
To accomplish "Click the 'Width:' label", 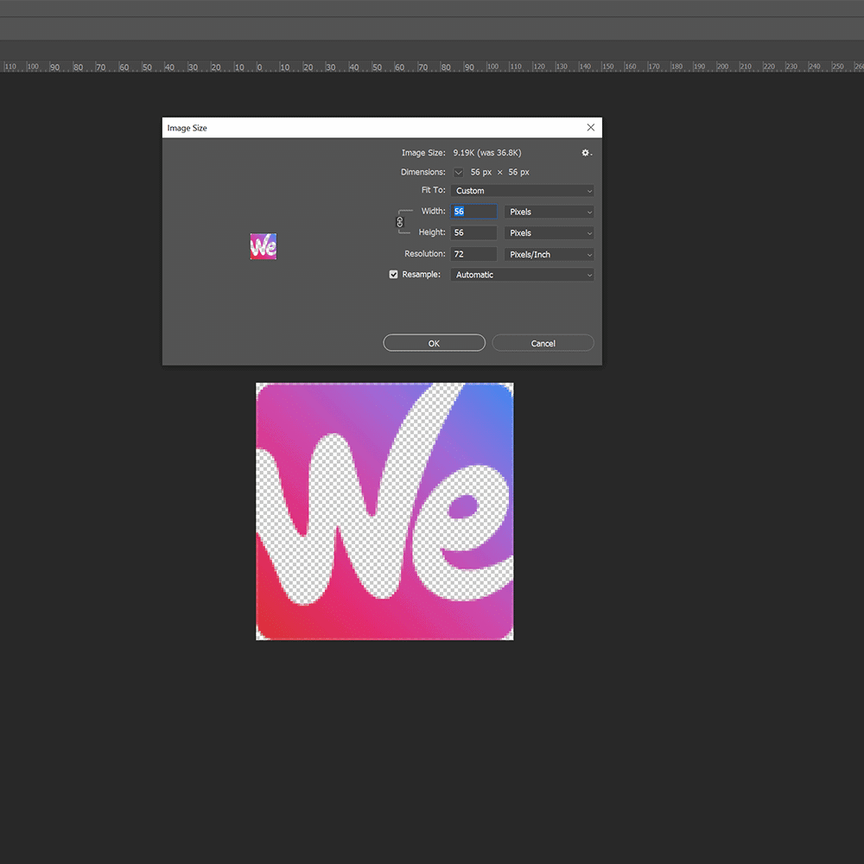I will (x=434, y=211).
